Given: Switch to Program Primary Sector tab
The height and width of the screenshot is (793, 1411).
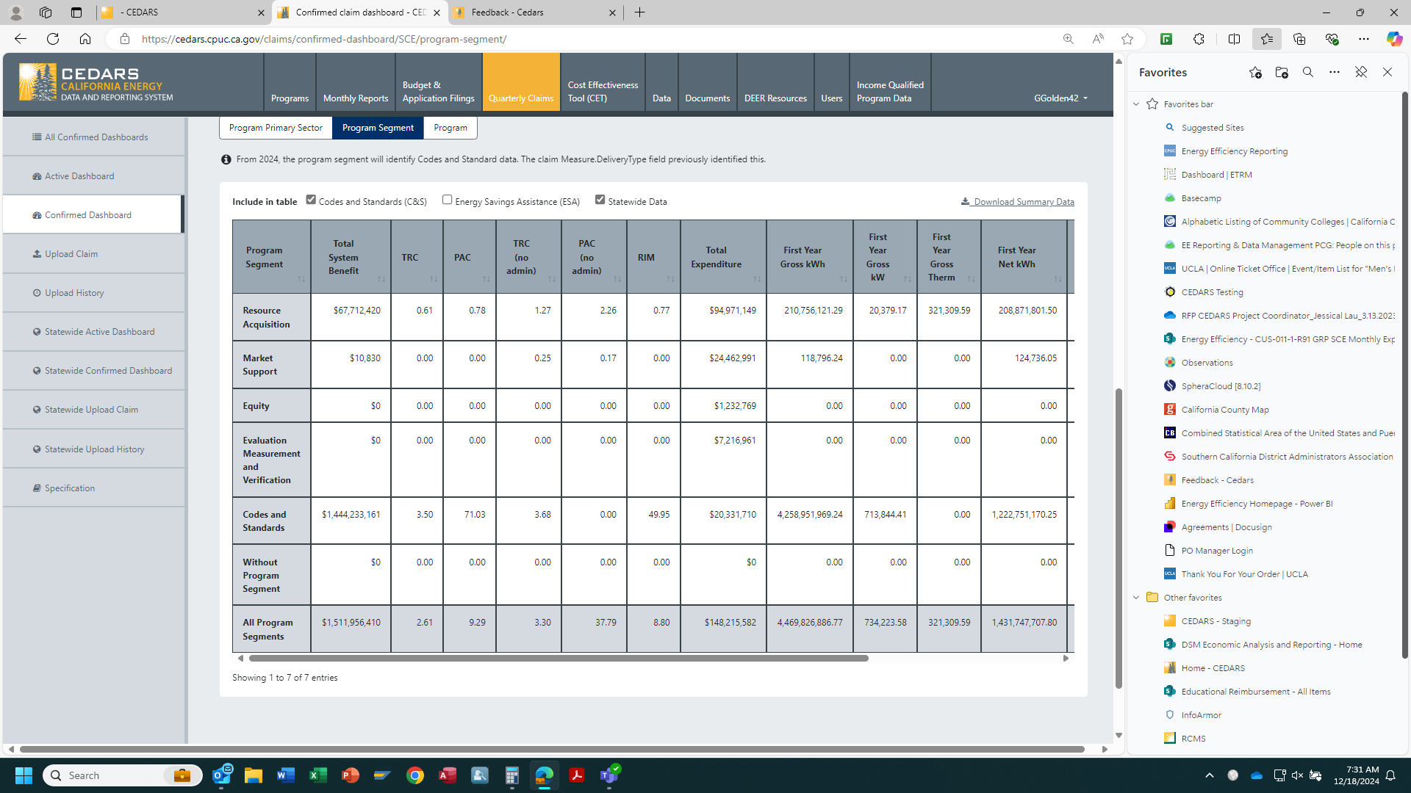Looking at the screenshot, I should (x=276, y=128).
